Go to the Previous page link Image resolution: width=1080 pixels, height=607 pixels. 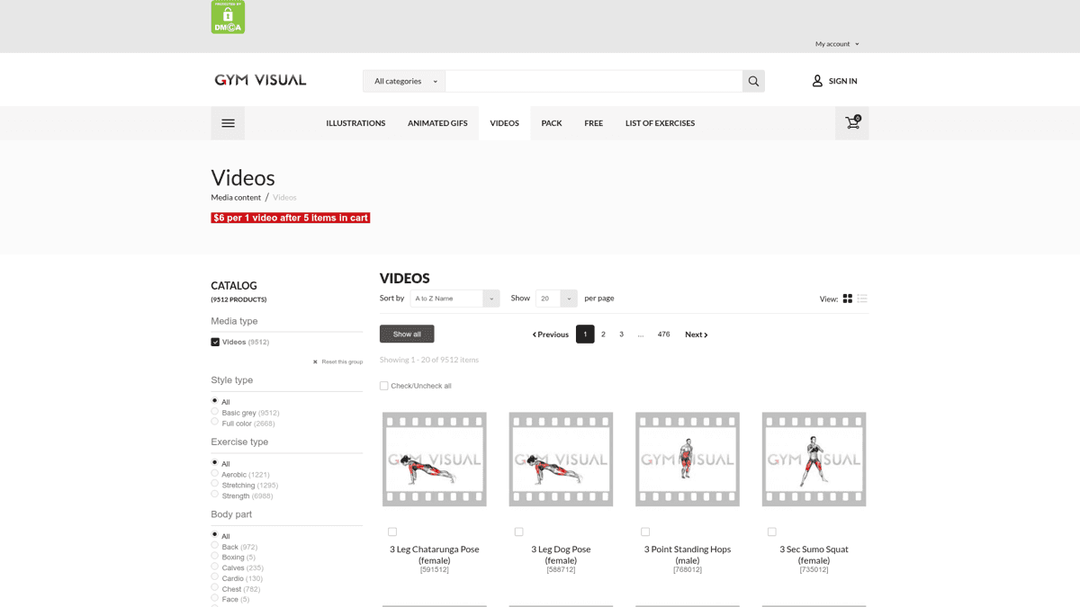click(x=551, y=335)
